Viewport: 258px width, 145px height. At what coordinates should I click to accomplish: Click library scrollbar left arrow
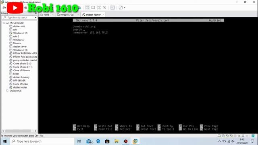[x=3, y=131]
